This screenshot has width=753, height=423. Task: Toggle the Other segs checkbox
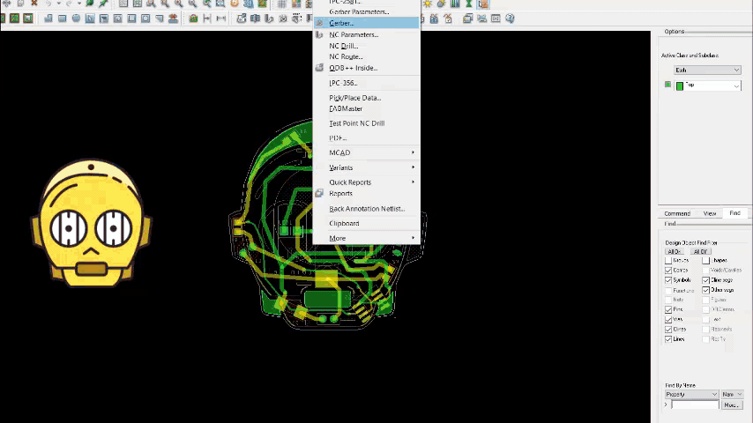pos(705,290)
